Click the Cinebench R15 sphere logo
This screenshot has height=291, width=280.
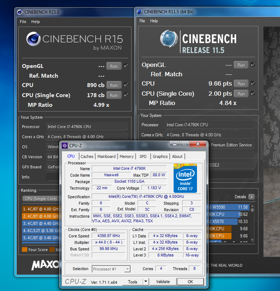coord(33,39)
